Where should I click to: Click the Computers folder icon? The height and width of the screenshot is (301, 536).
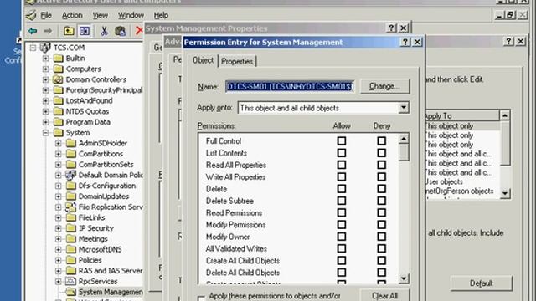click(58, 69)
